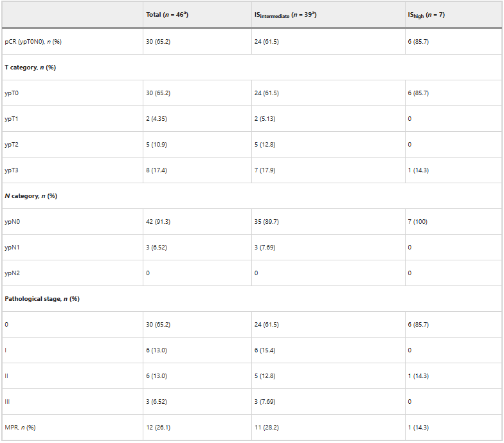Click the N category section heading
The width and height of the screenshot is (504, 443).
tap(31, 196)
